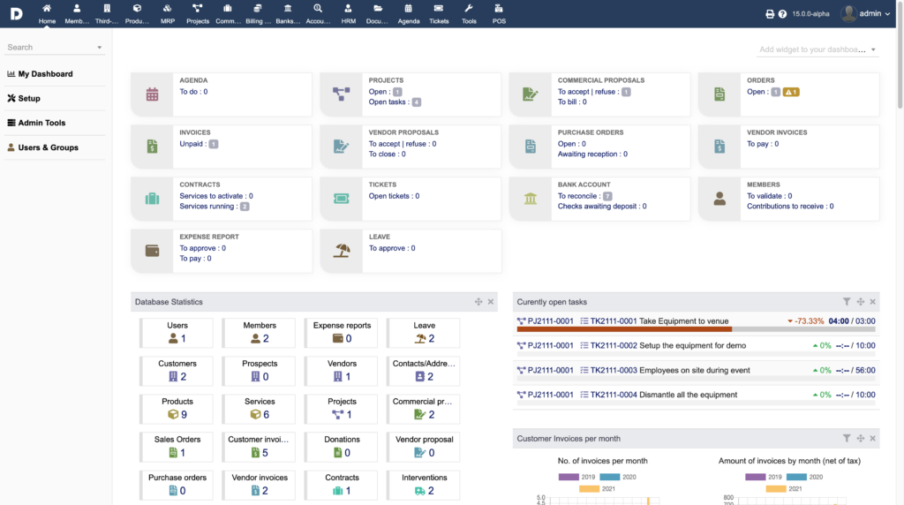The image size is (904, 505).
Task: Open the POS module in top bar
Action: point(499,12)
